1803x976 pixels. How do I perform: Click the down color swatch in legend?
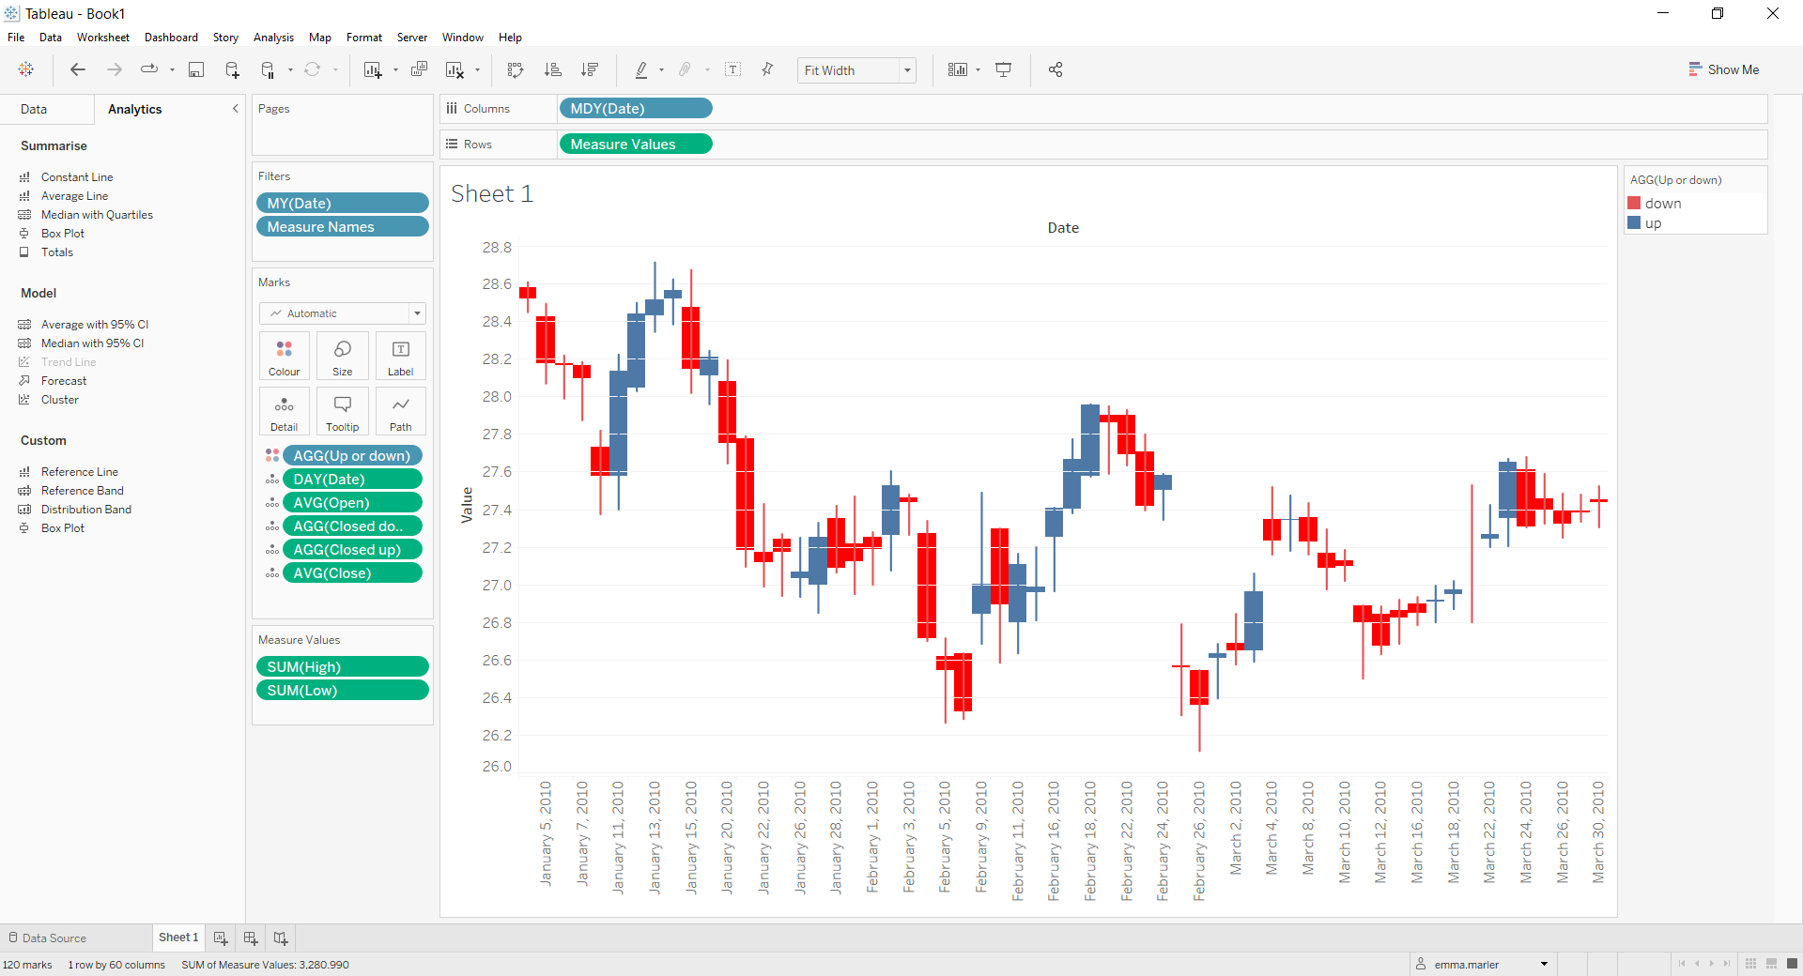pyautogui.click(x=1635, y=203)
